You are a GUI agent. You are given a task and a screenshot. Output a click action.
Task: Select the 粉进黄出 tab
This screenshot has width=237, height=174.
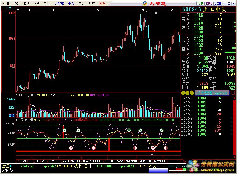click(x=131, y=161)
